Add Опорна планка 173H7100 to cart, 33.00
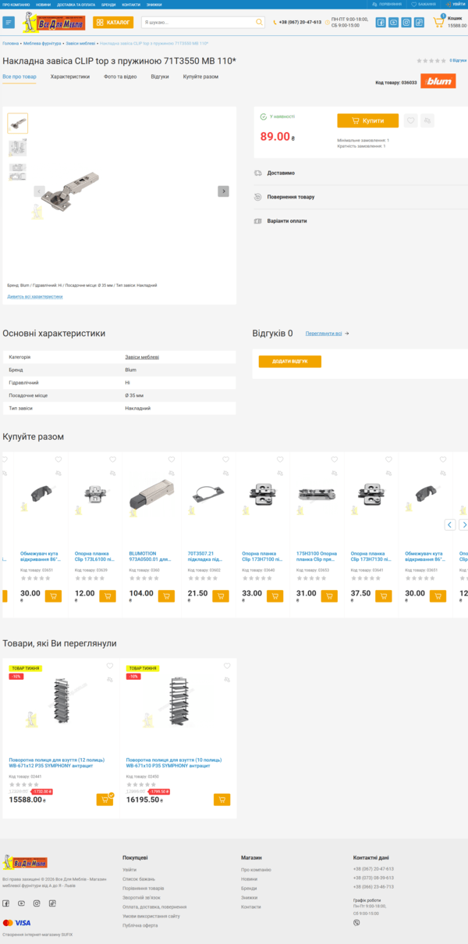Screen dimensions: 468x944 click(275, 596)
